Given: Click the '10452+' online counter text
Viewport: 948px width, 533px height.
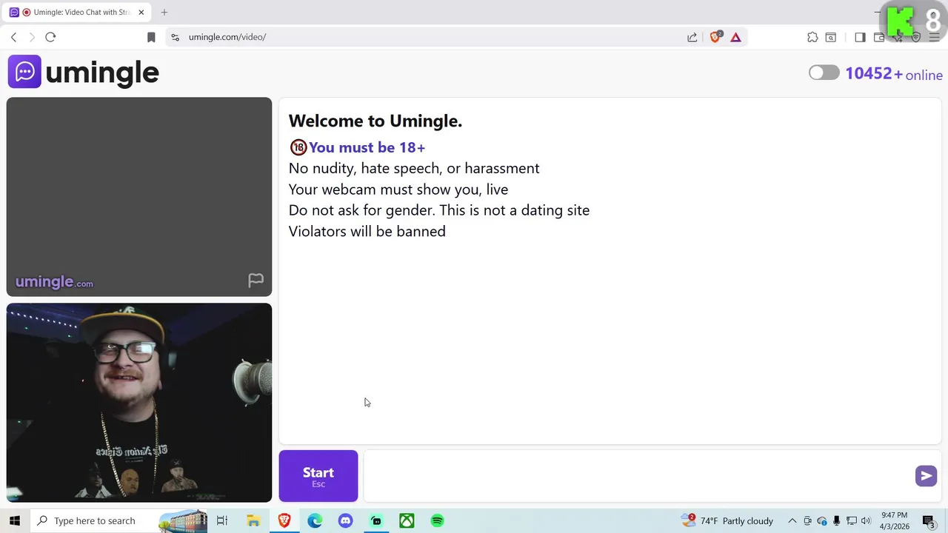Looking at the screenshot, I should click(874, 73).
